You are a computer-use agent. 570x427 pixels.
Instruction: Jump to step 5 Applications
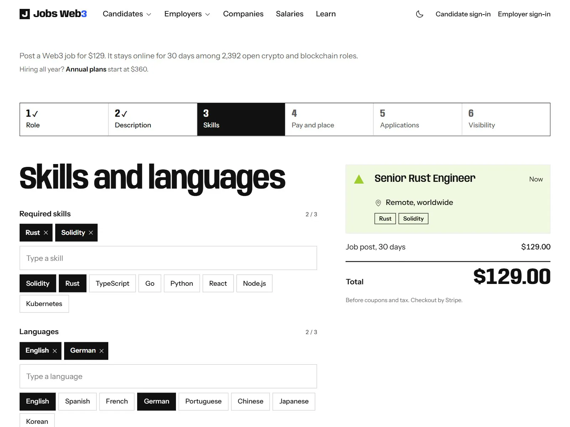(x=418, y=120)
